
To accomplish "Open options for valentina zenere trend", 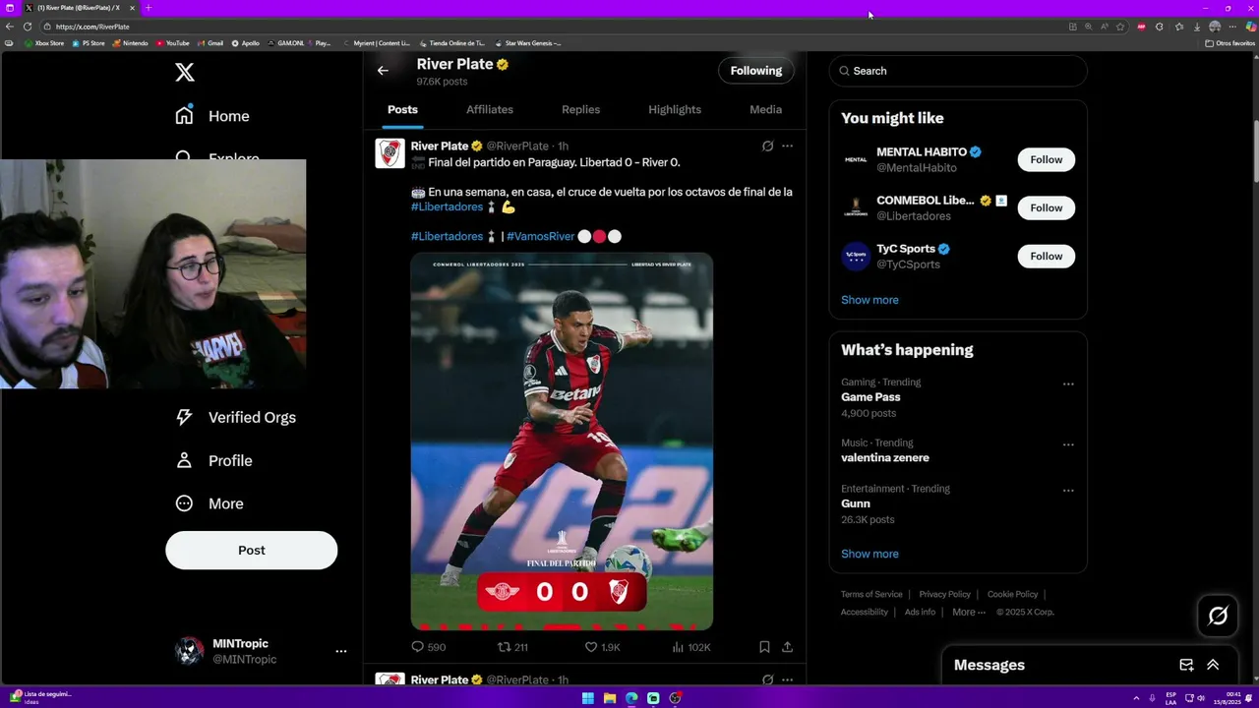I will tap(1068, 444).
